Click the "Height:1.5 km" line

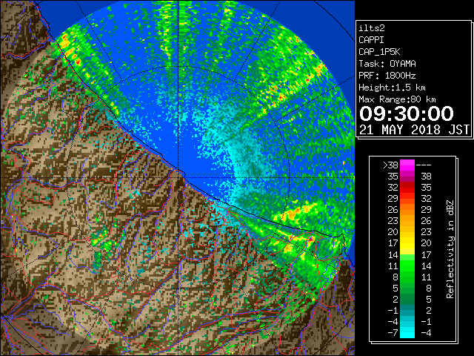click(392, 88)
